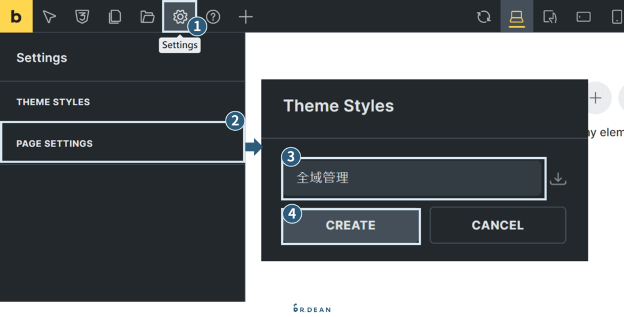Switch to tablet portrait breakpoint view
The image size is (624, 317).
(x=550, y=17)
